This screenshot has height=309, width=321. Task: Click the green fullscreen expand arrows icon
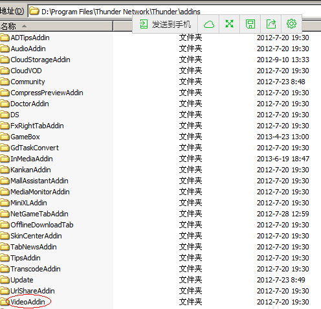229,24
